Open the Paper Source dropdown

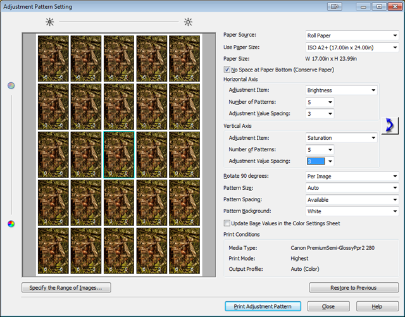pyautogui.click(x=351, y=35)
